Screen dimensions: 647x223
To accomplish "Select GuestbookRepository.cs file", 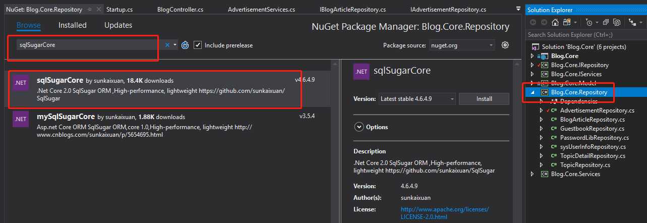I will point(592,129).
